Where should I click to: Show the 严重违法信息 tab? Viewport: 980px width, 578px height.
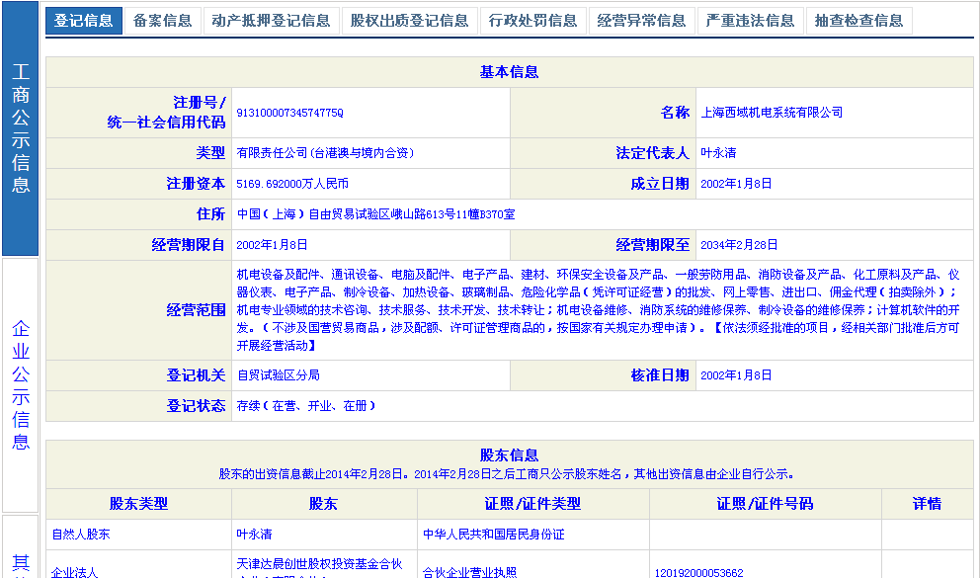tap(750, 21)
